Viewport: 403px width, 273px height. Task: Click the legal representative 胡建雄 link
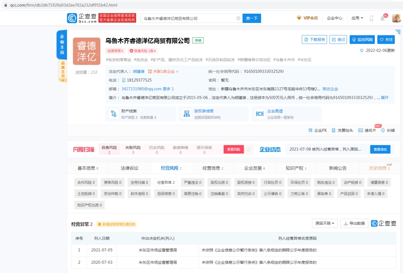(x=139, y=72)
